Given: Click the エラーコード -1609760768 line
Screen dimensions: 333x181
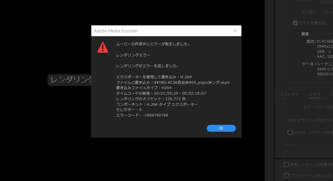Looking at the screenshot, I should pyautogui.click(x=142, y=115).
